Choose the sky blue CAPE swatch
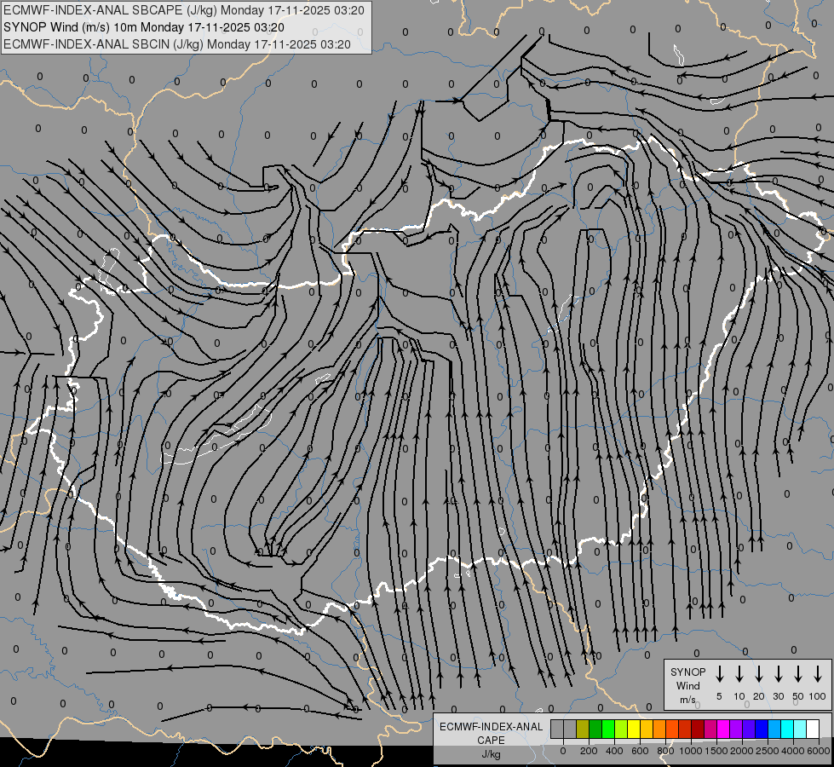The image size is (834, 767). coord(774,729)
